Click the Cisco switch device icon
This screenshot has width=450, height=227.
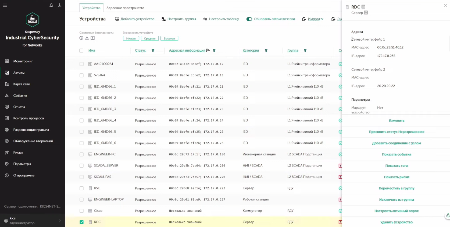pyautogui.click(x=90, y=211)
